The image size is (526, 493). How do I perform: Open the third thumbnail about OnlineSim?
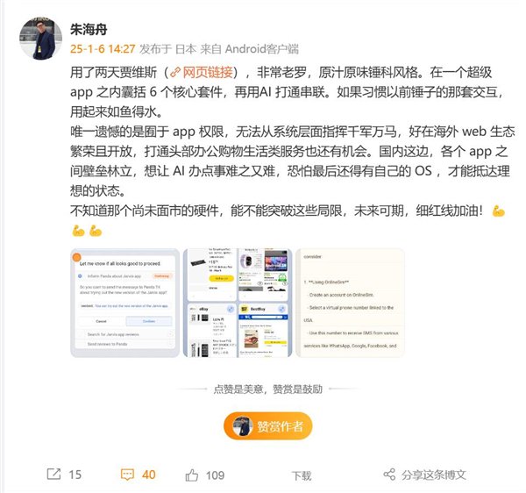pyautogui.click(x=350, y=303)
